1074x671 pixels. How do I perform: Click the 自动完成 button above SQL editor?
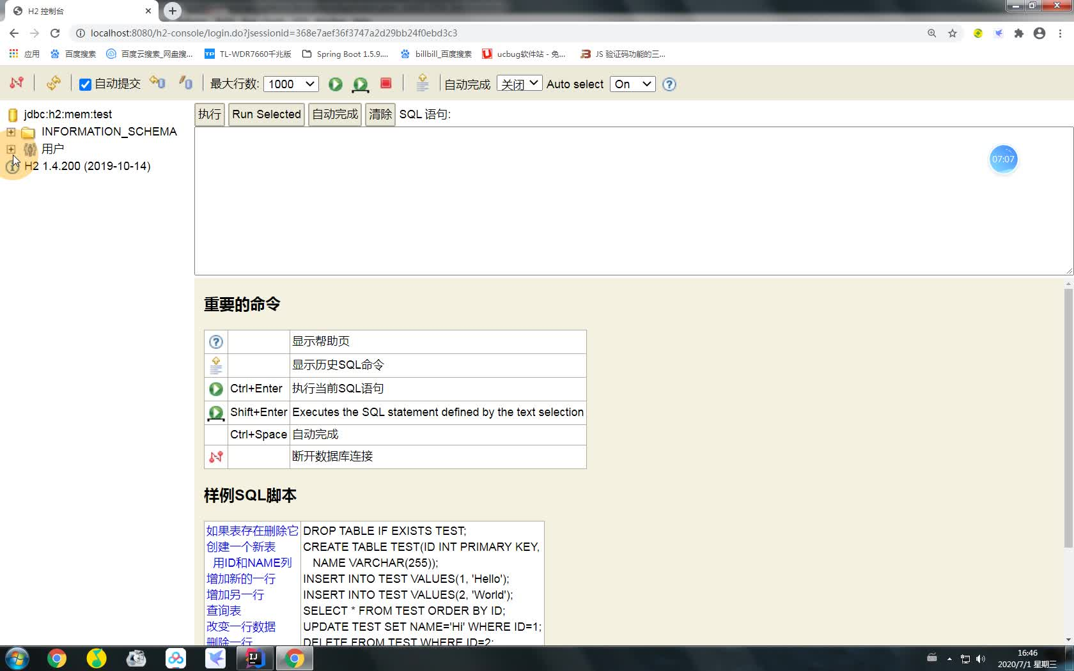point(335,114)
